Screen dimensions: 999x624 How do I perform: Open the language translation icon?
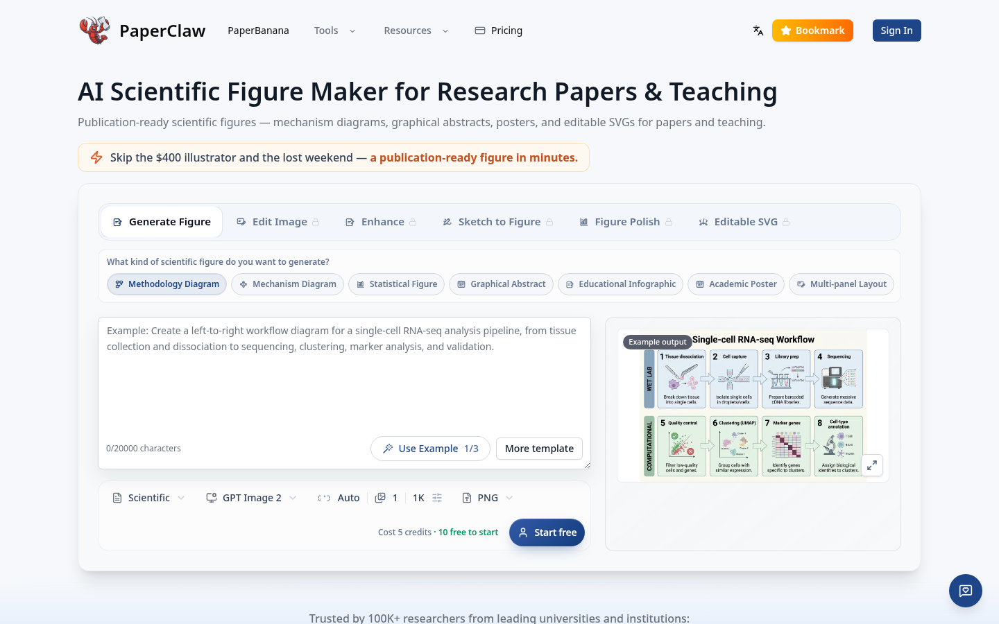(x=758, y=31)
